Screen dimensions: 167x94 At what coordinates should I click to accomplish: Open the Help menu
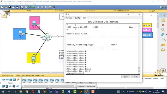(x=35, y=4)
